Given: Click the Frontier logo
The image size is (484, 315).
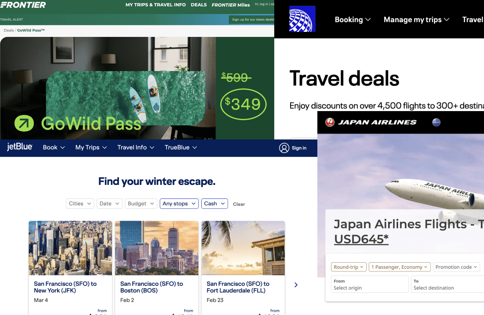Looking at the screenshot, I should (x=23, y=5).
